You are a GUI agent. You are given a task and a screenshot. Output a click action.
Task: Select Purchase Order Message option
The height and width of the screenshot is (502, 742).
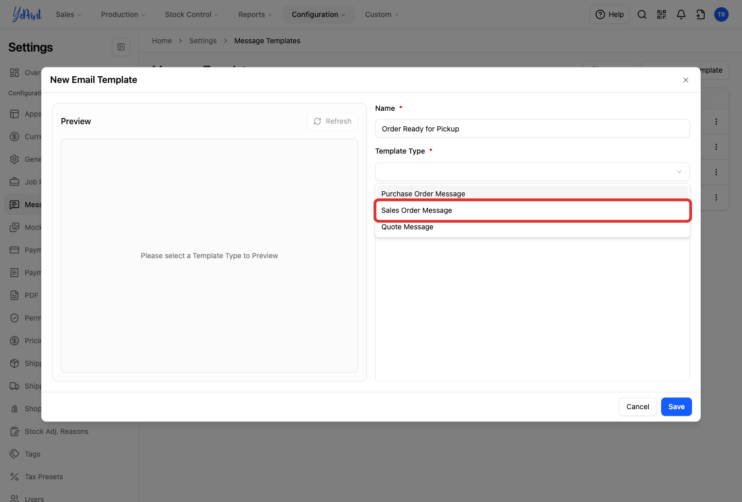tap(532, 194)
